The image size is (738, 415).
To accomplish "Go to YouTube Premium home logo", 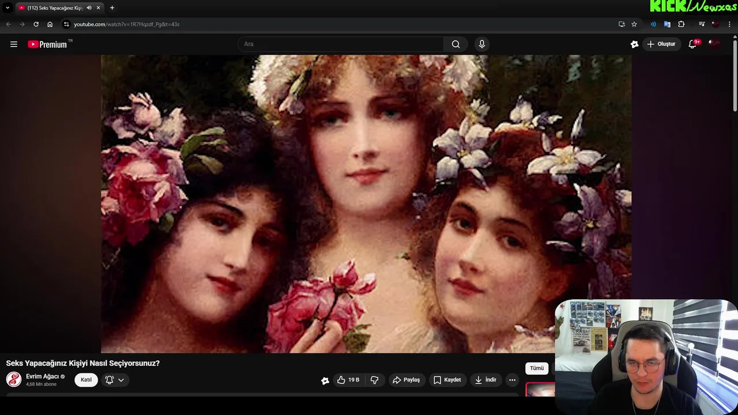I will point(47,44).
